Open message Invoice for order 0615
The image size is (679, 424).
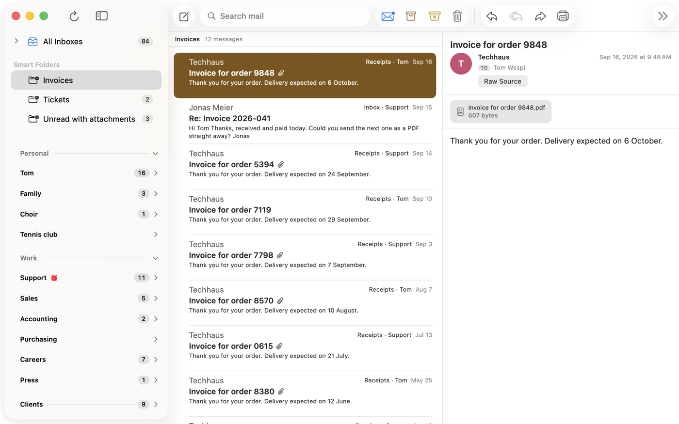(x=305, y=348)
